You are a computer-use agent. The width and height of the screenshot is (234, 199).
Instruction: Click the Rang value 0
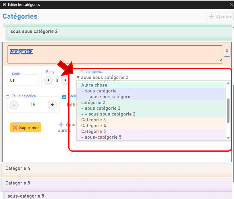[57, 80]
